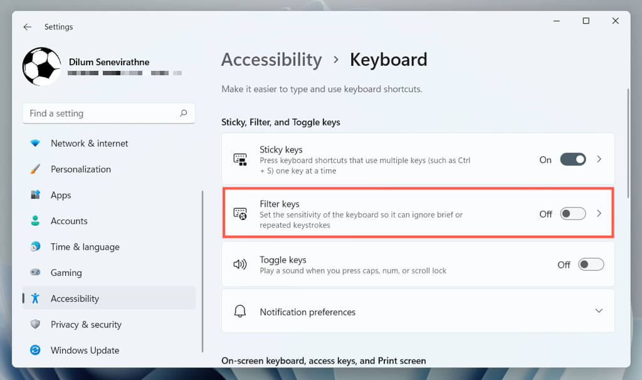The width and height of the screenshot is (642, 380).
Task: Click the Privacy & security shield icon
Action: click(x=36, y=324)
